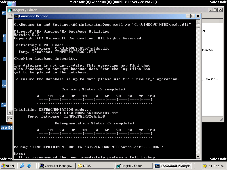Click the security shield tray icon
The image size is (227, 170).
click(x=205, y=166)
